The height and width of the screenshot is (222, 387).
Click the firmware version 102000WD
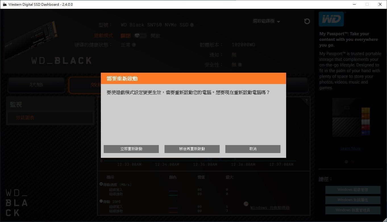coord(244,45)
